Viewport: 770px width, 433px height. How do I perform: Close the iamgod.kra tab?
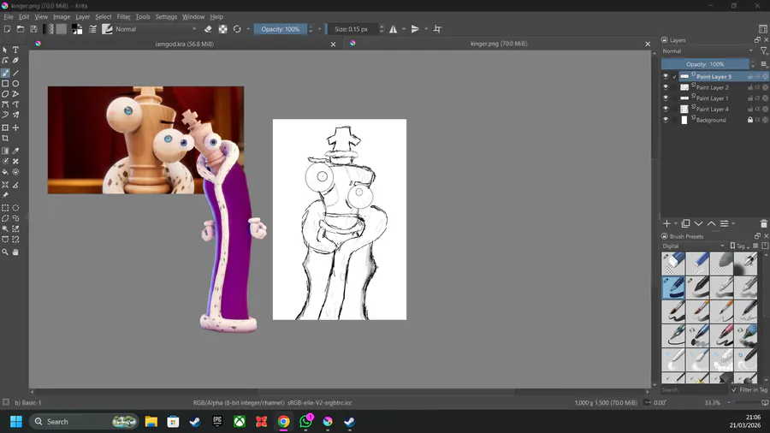(x=334, y=44)
